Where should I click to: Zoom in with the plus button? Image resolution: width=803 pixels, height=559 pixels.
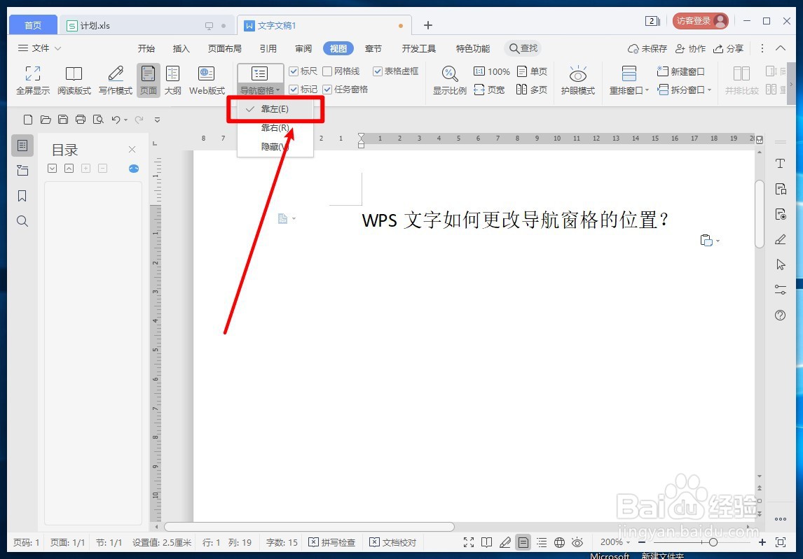[762, 543]
